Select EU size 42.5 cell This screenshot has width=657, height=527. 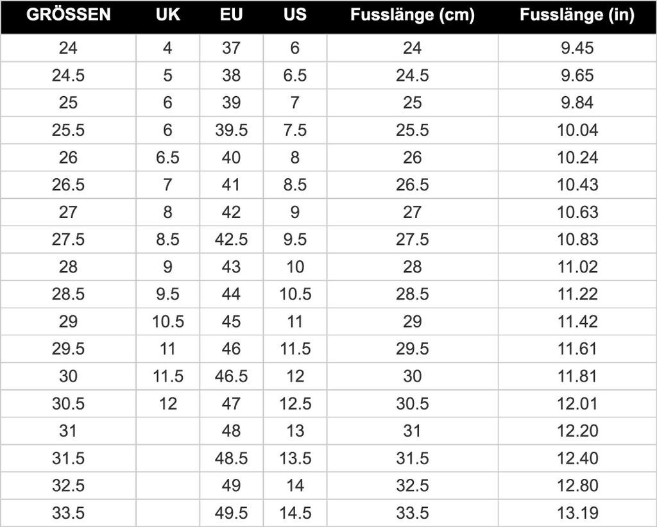(231, 239)
